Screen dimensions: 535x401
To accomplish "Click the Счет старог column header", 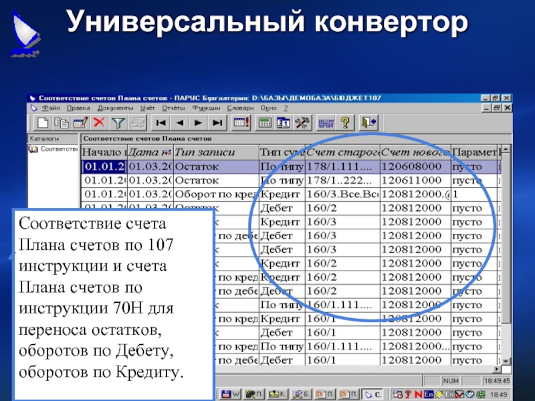I will tap(342, 152).
